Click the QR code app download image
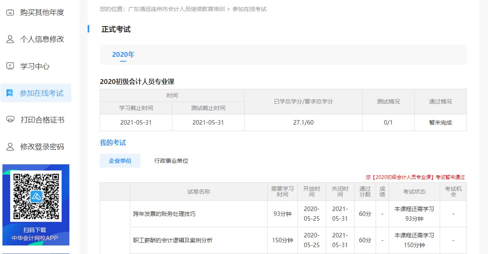488x254 pixels. coord(36,196)
